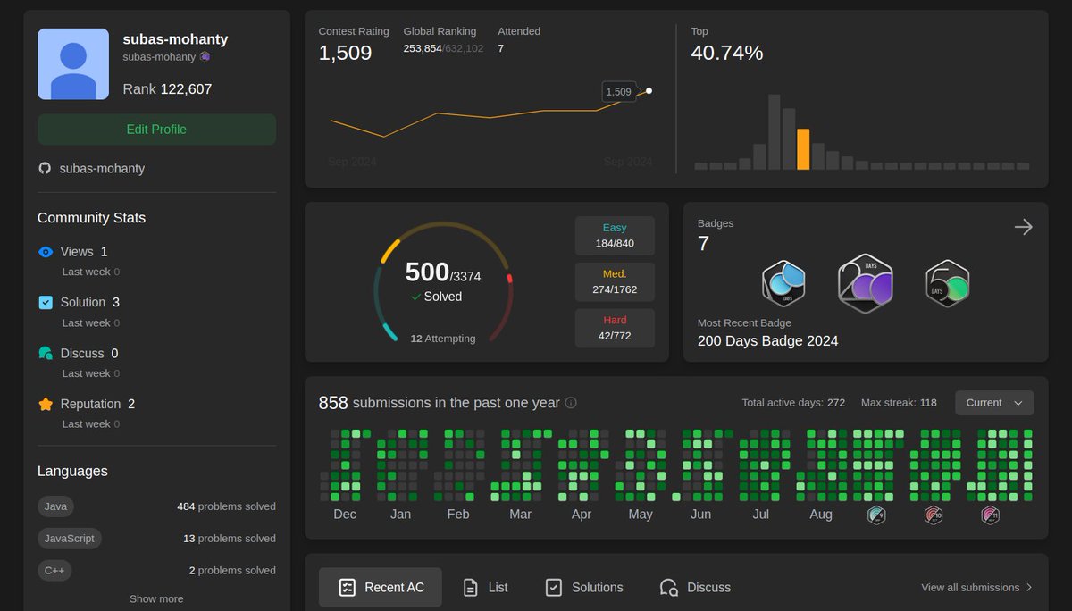This screenshot has width=1072, height=611.
Task: Click the Global Ranking value 253,854
Action: point(423,48)
